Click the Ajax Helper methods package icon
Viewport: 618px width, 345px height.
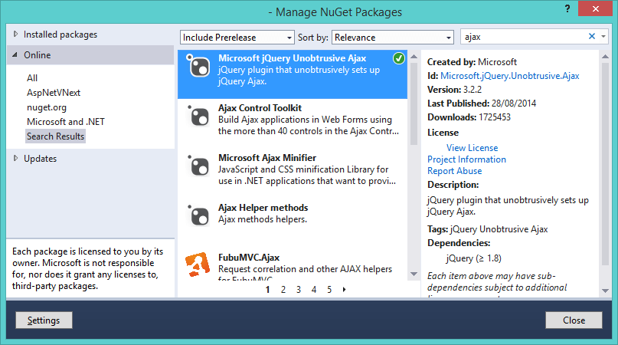[198, 215]
